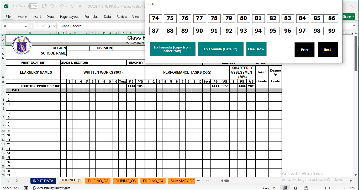Open the Formulas ribbon tab
Image resolution: width=359 pixels, height=190 pixels.
tap(91, 17)
